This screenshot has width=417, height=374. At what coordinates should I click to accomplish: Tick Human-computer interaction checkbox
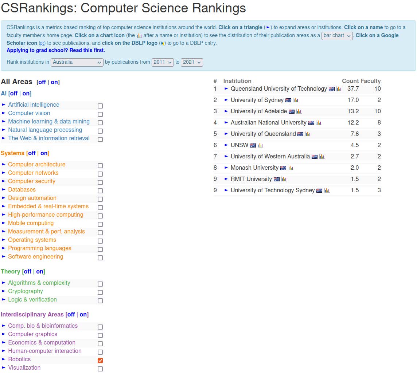click(x=100, y=352)
